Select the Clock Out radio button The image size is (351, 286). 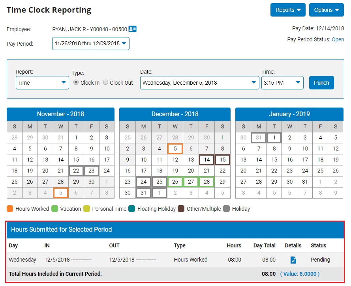[106, 83]
